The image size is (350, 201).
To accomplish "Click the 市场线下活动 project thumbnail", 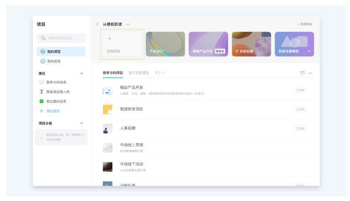I will [107, 167].
